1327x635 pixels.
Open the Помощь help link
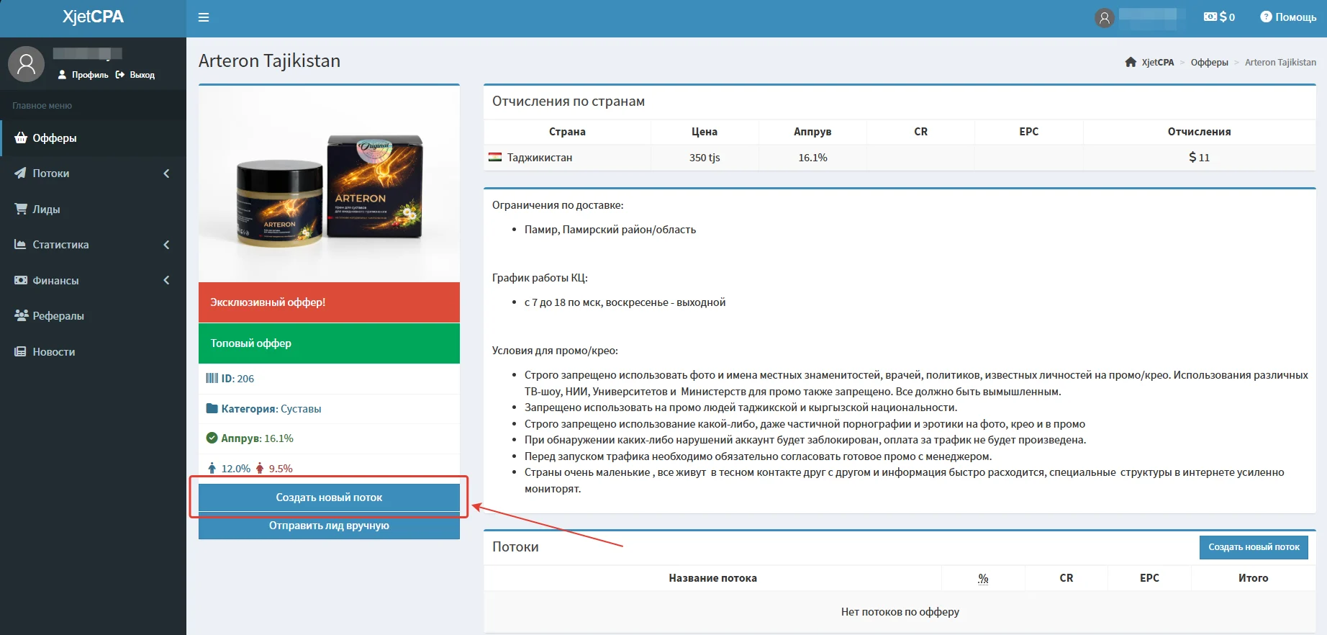tap(1288, 17)
